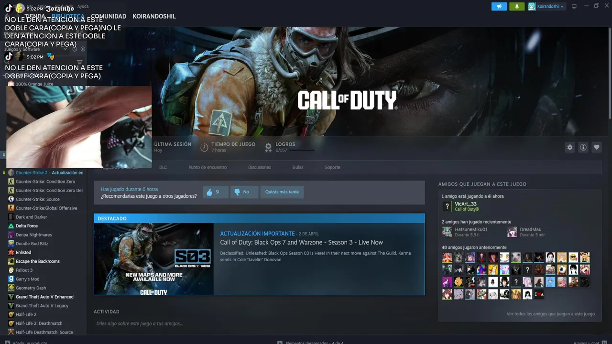The height and width of the screenshot is (344, 612).
Task: Click the Delta Force green triangle icon
Action: [x=11, y=226]
